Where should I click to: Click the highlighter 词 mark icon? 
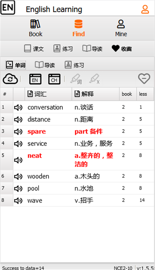pyautogui.click(x=76, y=79)
